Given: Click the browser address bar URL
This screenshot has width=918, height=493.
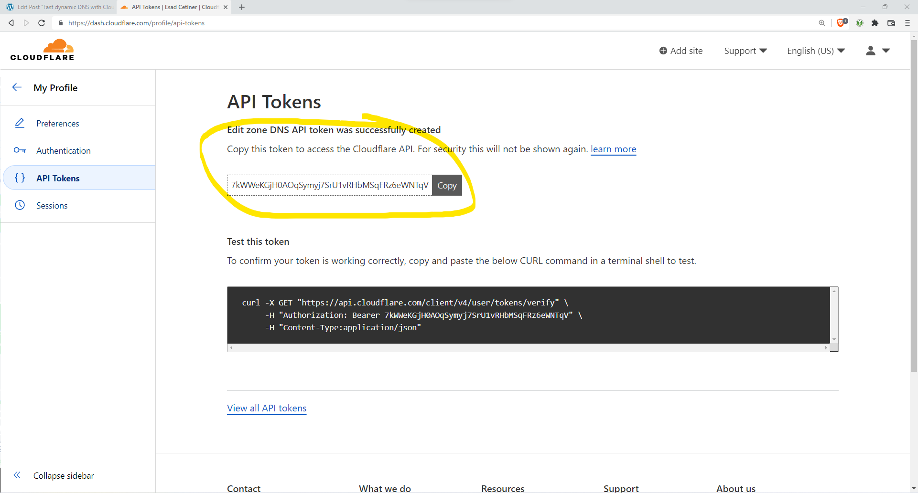Looking at the screenshot, I should tap(136, 23).
